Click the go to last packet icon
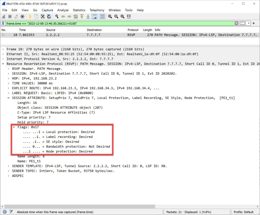The height and width of the screenshot is (215, 260). click(88, 16)
